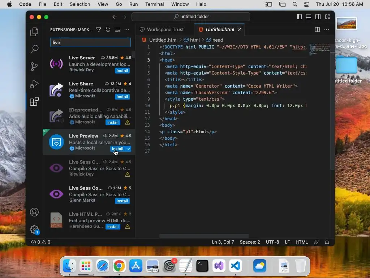The height and width of the screenshot is (278, 370).
Task: Open Live Preview install dropdown arrow
Action: pyautogui.click(x=128, y=149)
